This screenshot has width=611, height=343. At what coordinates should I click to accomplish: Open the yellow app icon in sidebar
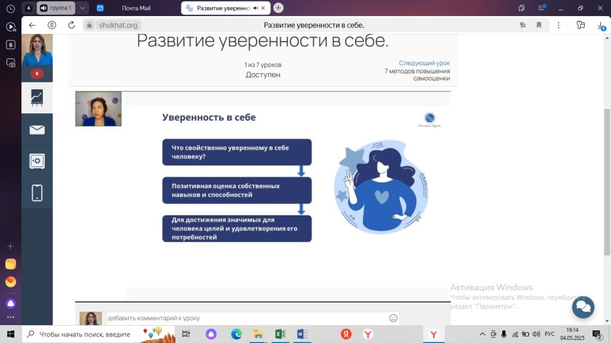[x=11, y=264]
